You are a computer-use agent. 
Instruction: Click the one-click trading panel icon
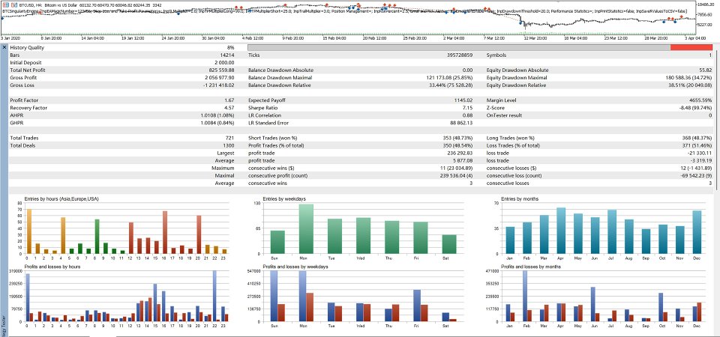[x=4, y=4]
